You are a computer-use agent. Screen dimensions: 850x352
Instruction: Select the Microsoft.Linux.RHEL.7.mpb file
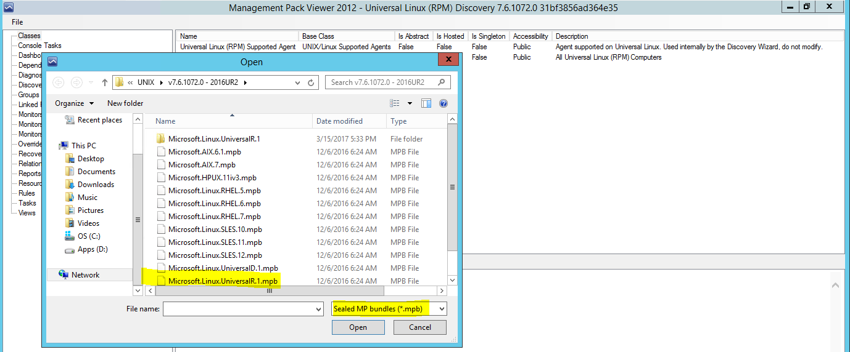coord(215,217)
